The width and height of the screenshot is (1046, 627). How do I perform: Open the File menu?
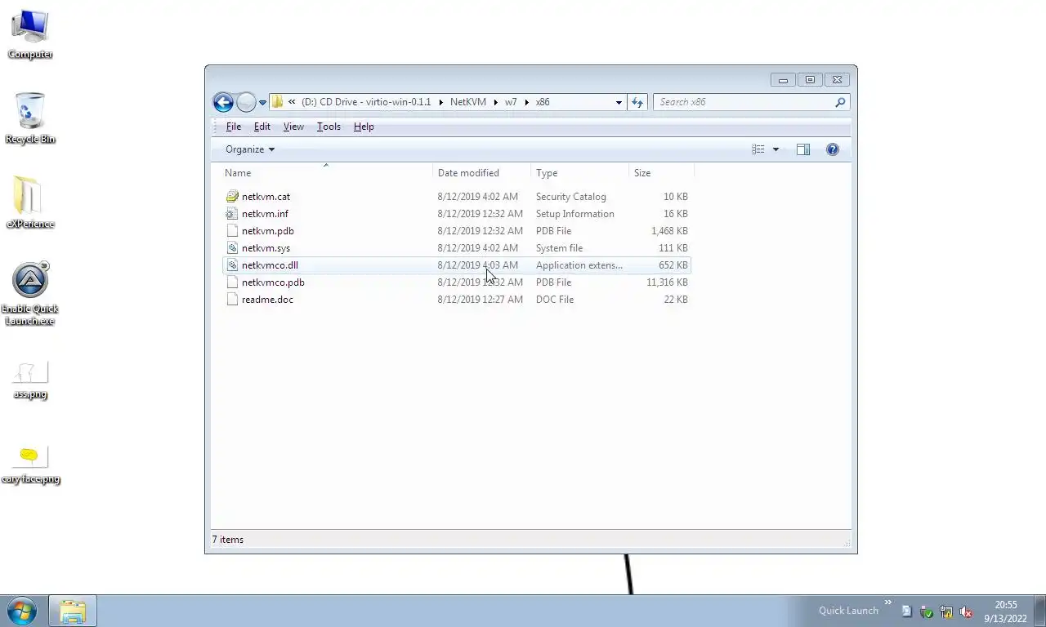[x=233, y=127]
